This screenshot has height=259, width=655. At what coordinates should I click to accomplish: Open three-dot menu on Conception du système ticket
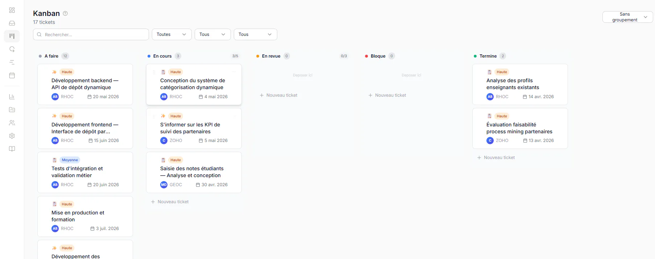point(234,72)
